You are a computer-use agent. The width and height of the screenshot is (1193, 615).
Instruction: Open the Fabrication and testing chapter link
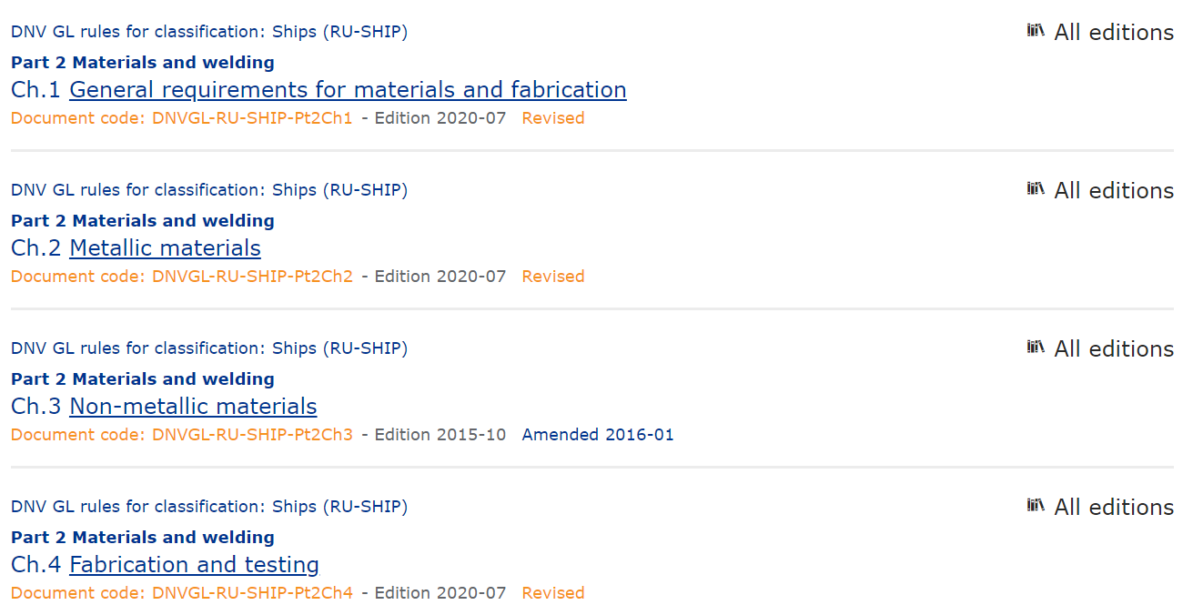[x=194, y=565]
